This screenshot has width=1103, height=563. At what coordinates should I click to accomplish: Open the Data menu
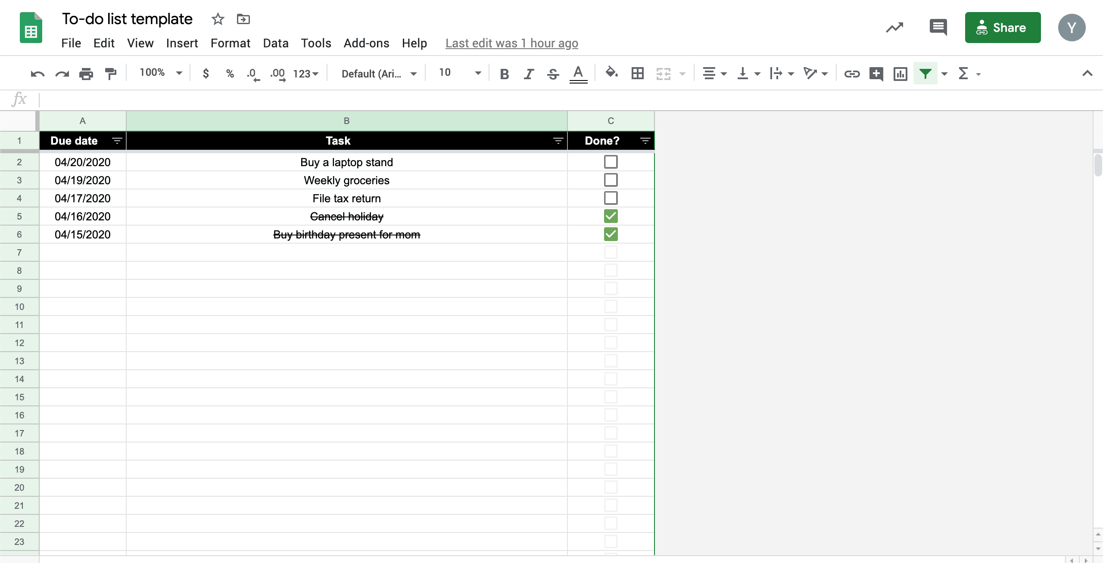click(275, 42)
